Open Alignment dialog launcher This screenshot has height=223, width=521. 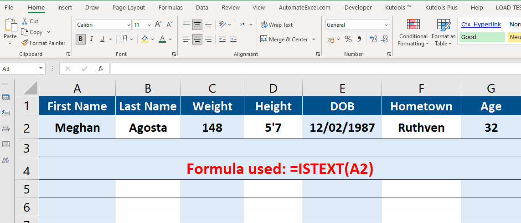coord(318,54)
